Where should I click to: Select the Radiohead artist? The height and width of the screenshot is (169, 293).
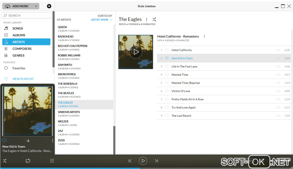click(84, 38)
